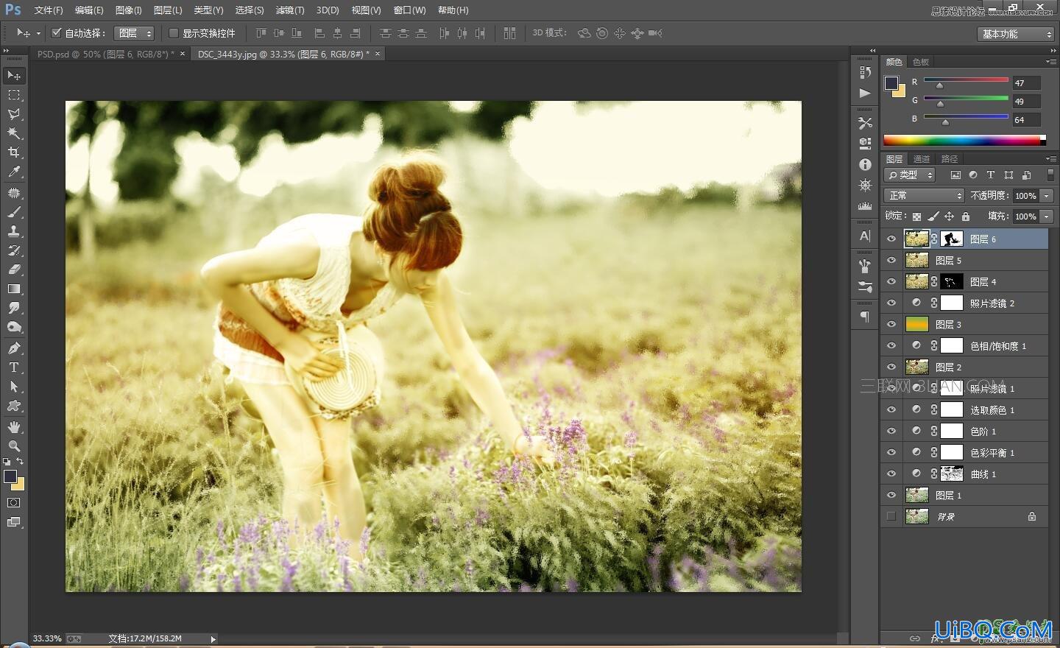Switch to the 通道 channels tab
Viewport: 1060px width, 648px height.
click(x=921, y=158)
